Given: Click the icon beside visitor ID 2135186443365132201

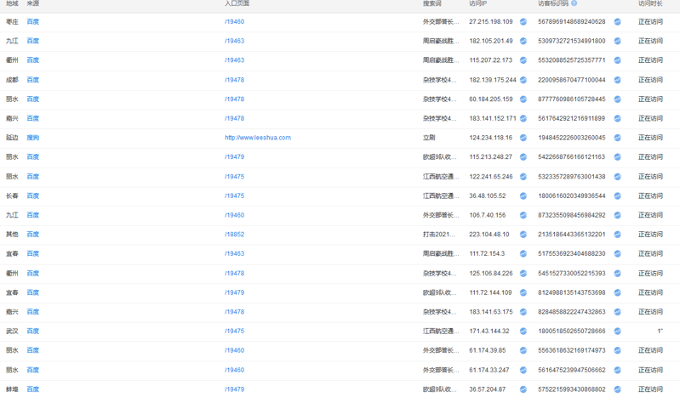Looking at the screenshot, I should 617,235.
